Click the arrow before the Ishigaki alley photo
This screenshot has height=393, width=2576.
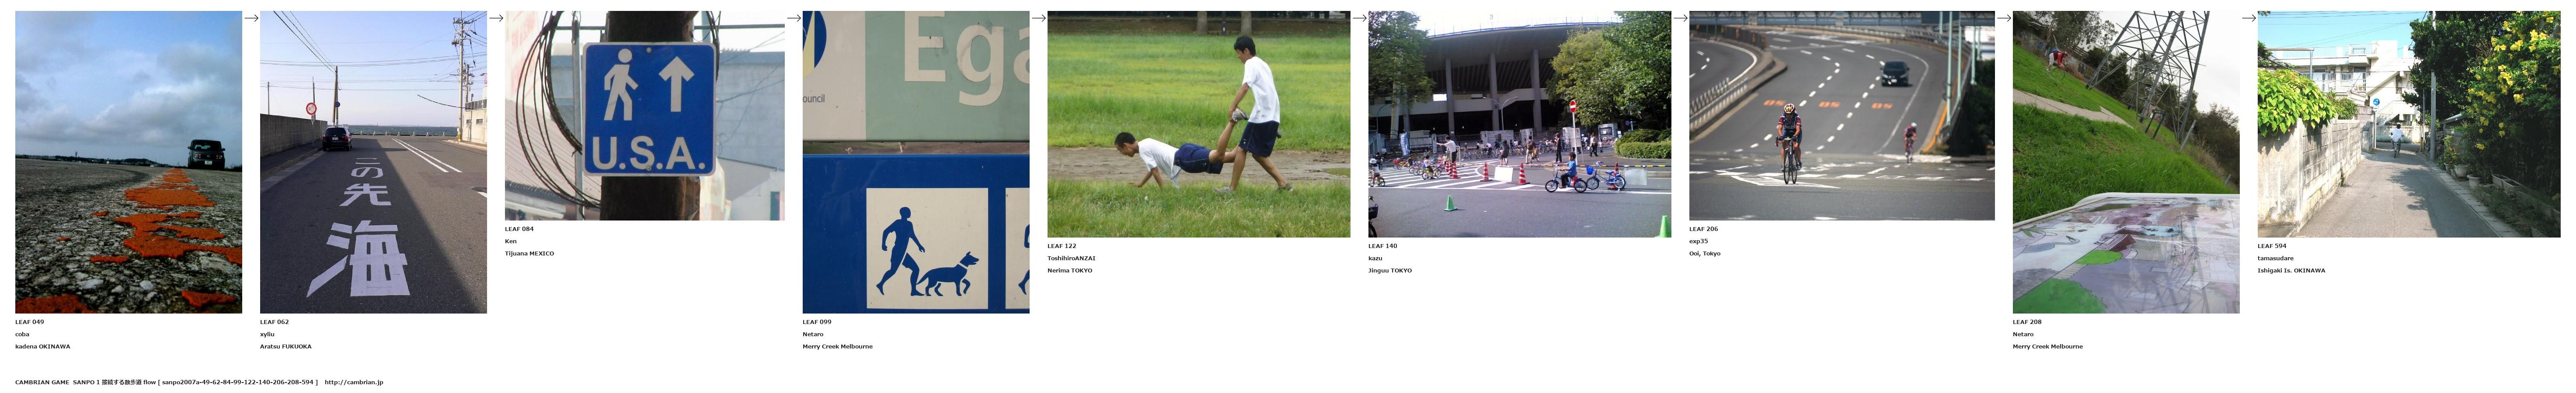2249,18
